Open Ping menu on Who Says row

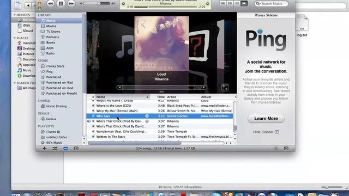click(x=147, y=116)
